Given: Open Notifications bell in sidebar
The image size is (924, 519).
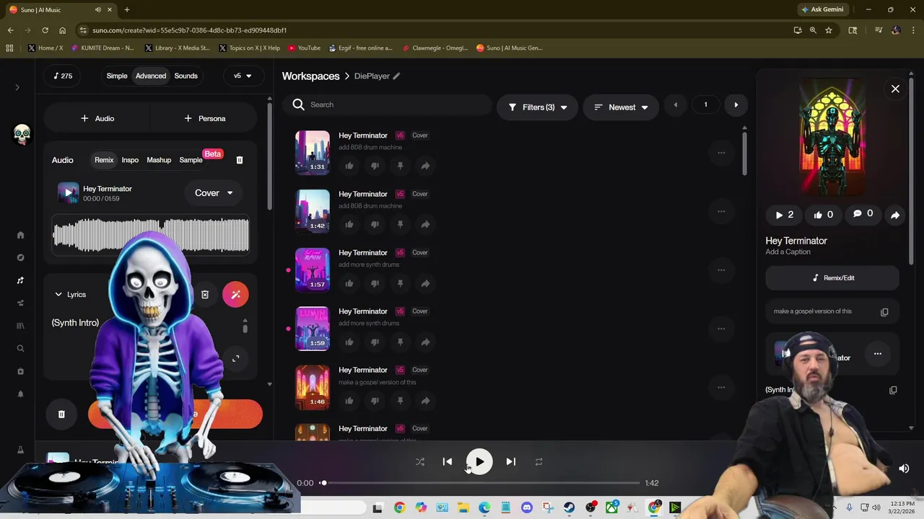Looking at the screenshot, I should [20, 394].
